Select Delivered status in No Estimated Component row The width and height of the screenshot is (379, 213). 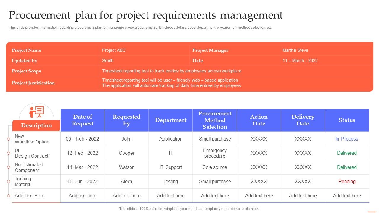click(347, 167)
